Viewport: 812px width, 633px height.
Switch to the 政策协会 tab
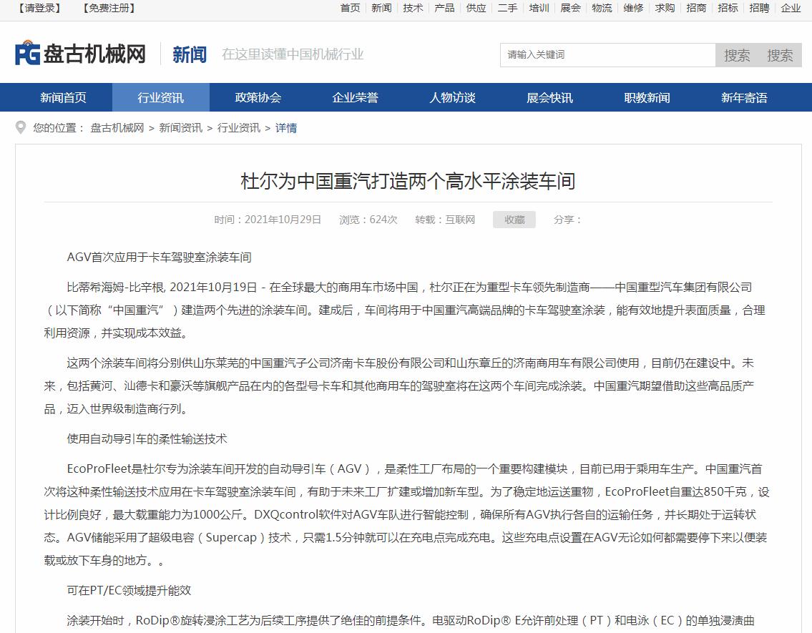click(x=258, y=97)
